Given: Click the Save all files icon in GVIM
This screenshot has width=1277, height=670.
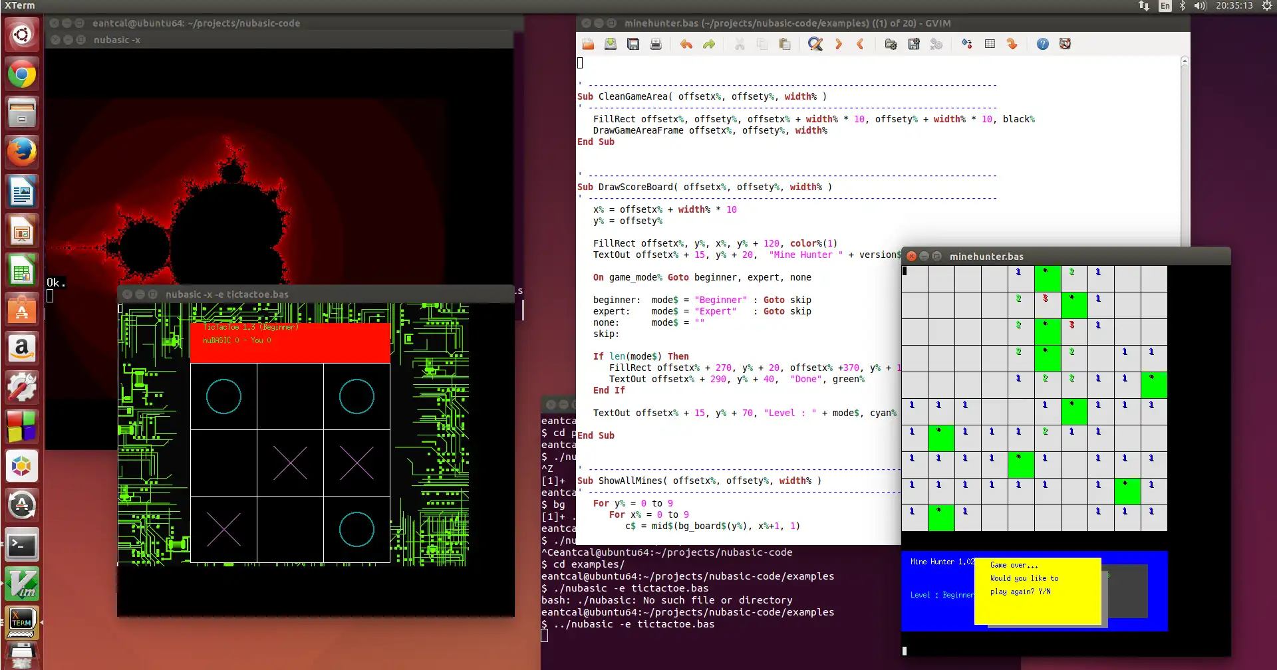Looking at the screenshot, I should point(633,44).
